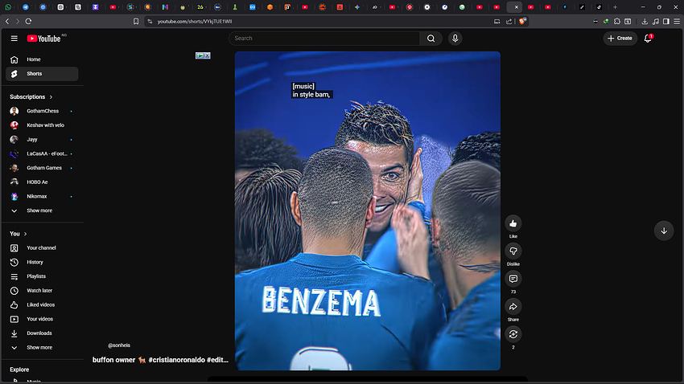This screenshot has height=384, width=684.
Task: Open Playlists
Action: [42, 276]
